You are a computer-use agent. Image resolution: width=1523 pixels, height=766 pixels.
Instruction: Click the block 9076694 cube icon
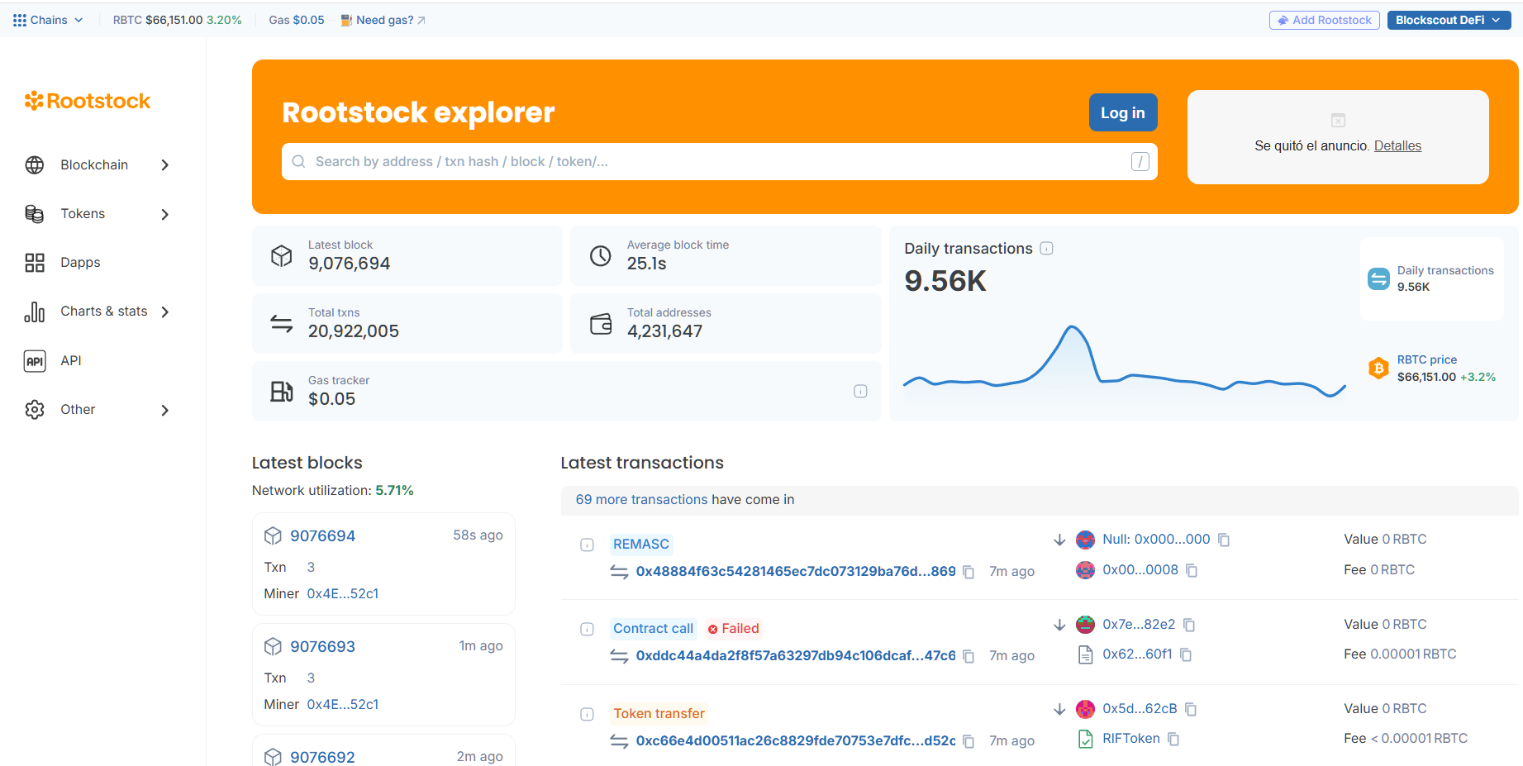(x=273, y=536)
